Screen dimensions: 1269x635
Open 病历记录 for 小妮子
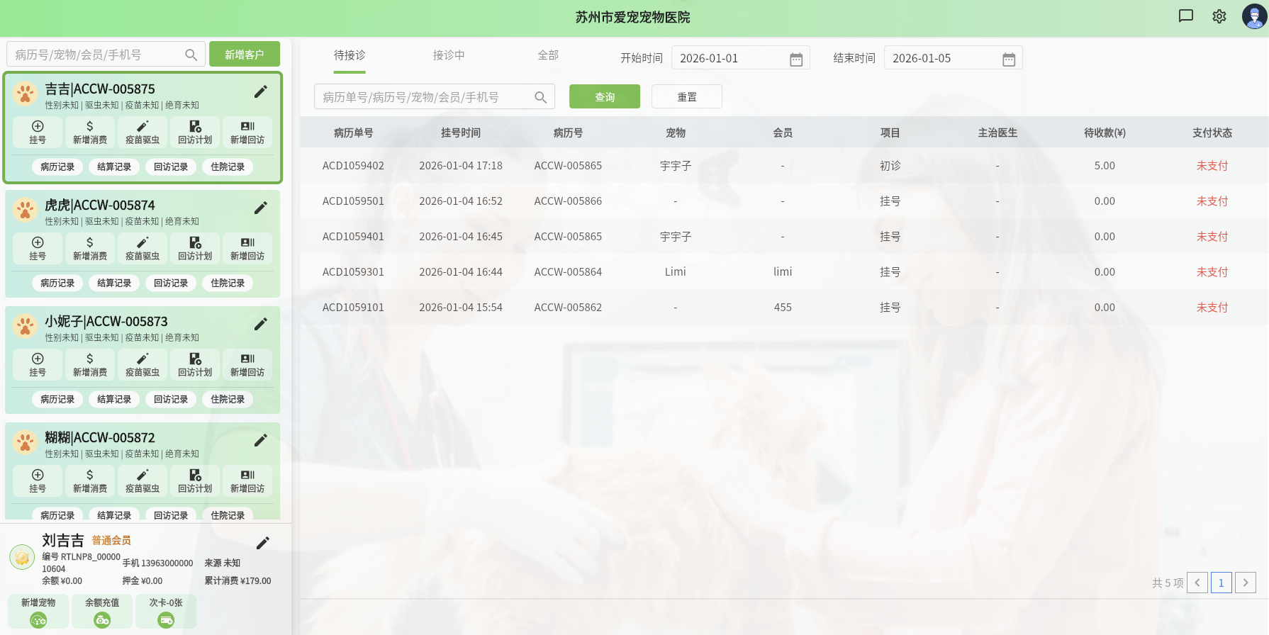[x=57, y=399]
